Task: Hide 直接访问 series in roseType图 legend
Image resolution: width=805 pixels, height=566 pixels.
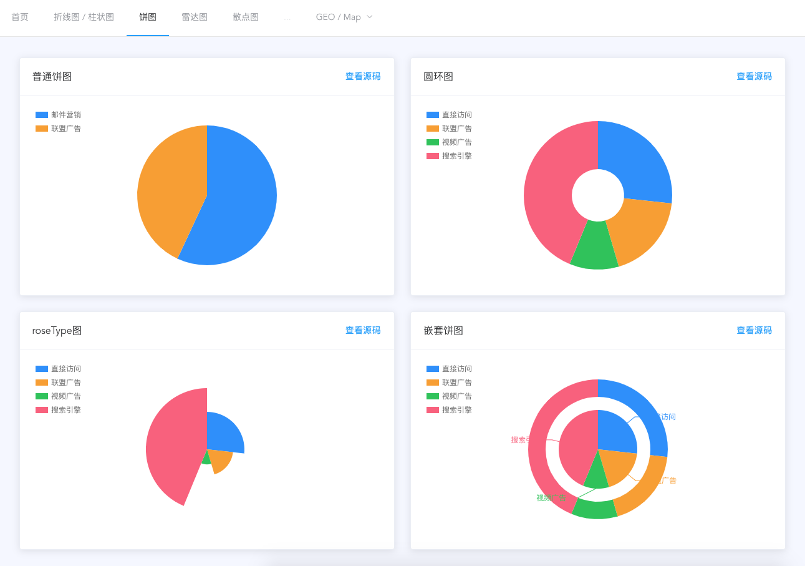Action: pos(58,369)
